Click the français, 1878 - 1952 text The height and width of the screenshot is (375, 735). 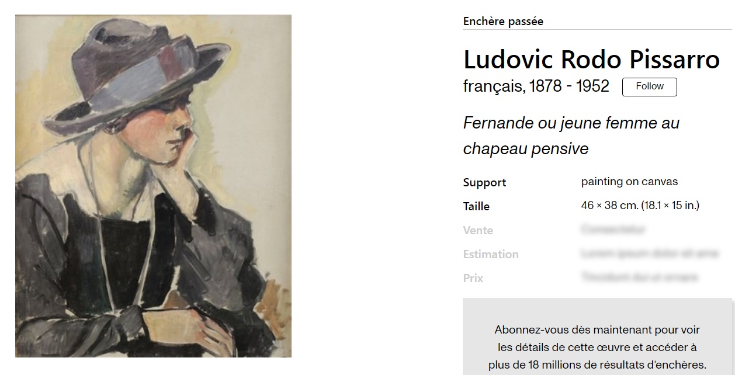click(536, 86)
